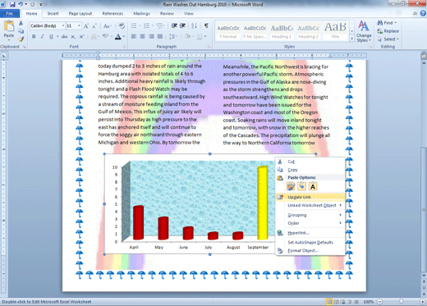Switch to the Page Layout tab
Viewport: 427px width, 306px height.
(80, 13)
